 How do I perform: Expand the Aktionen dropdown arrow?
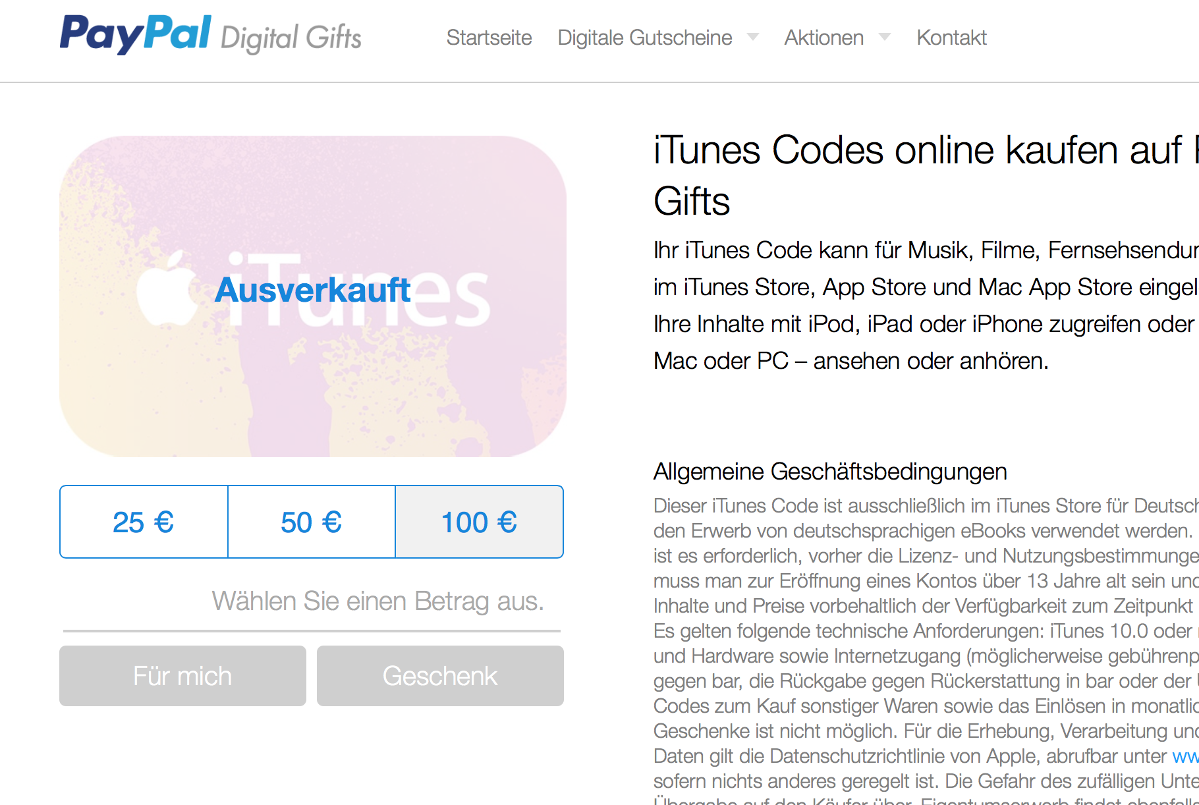[885, 37]
